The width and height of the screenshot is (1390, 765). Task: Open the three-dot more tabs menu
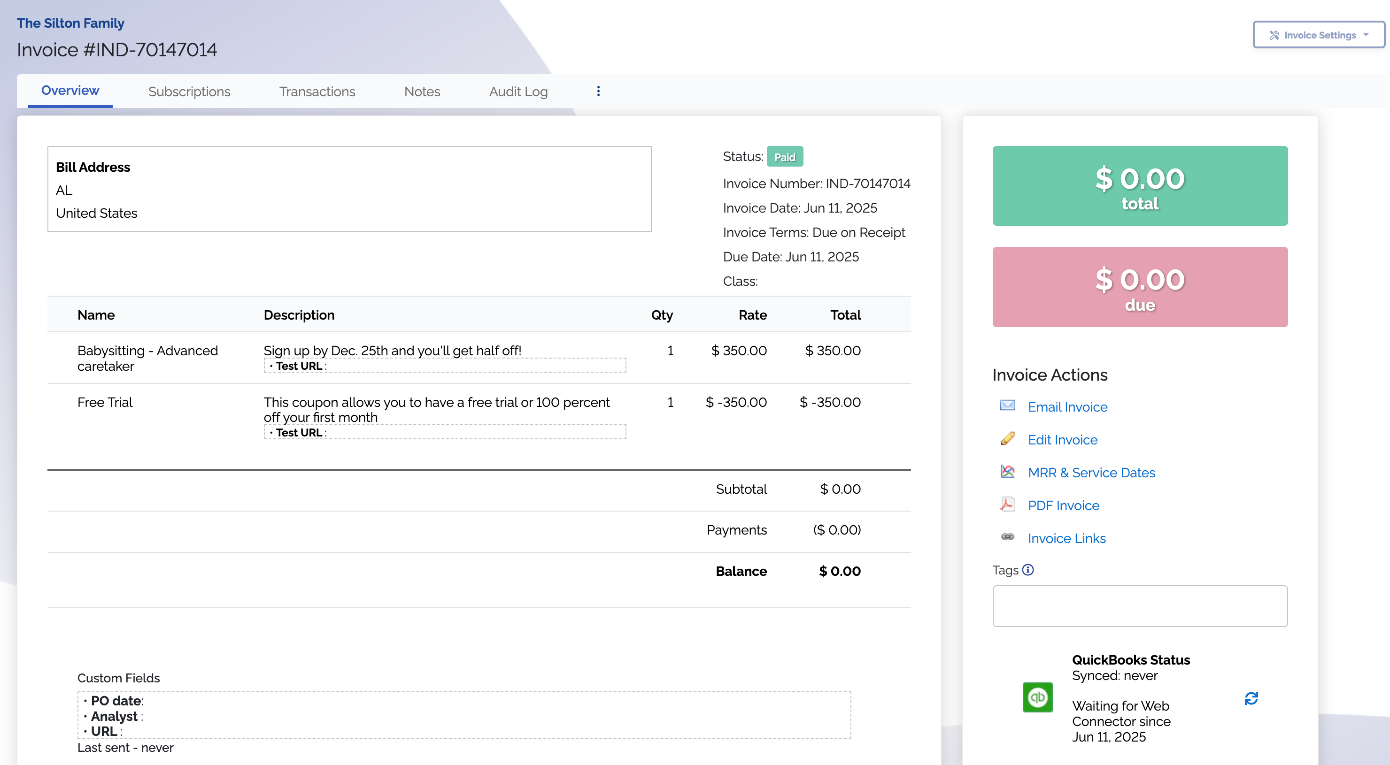tap(598, 91)
